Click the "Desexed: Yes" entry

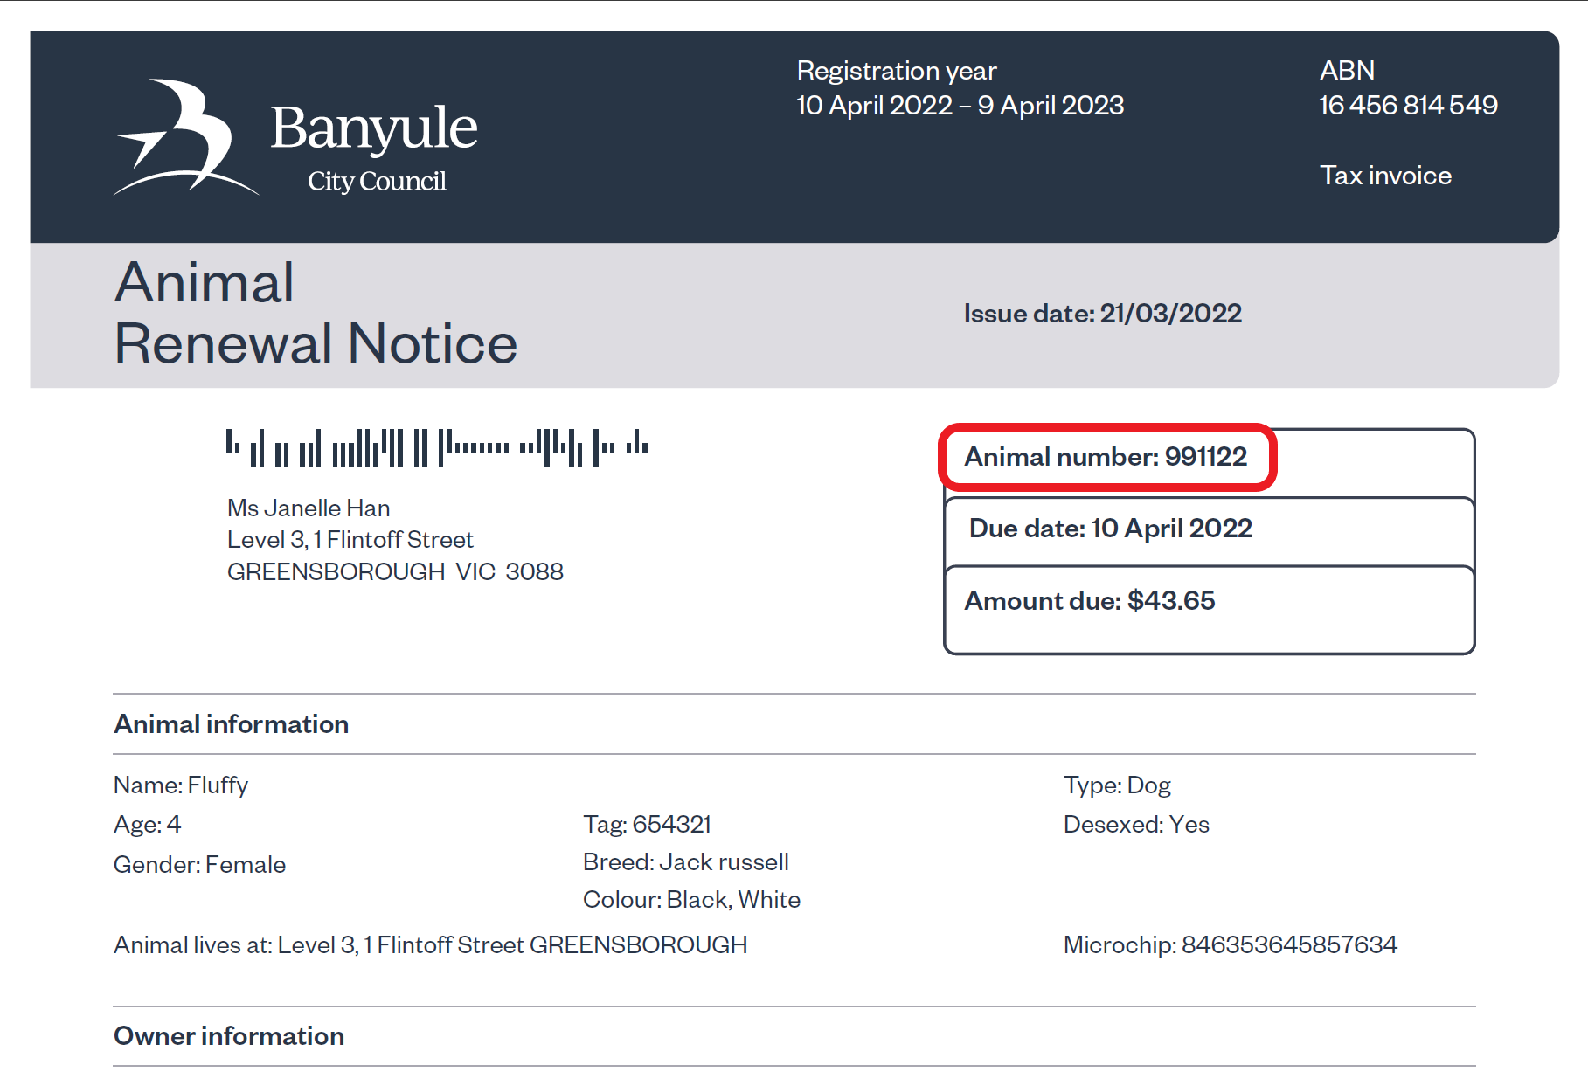tap(1136, 825)
